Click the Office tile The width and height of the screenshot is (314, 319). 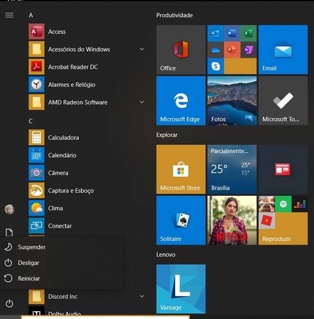pos(181,50)
